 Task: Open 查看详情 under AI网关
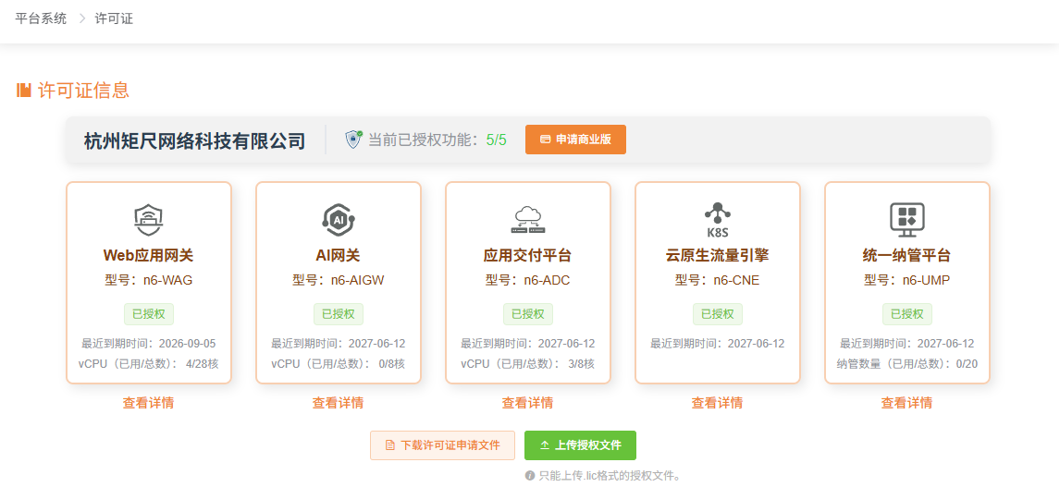coord(338,403)
